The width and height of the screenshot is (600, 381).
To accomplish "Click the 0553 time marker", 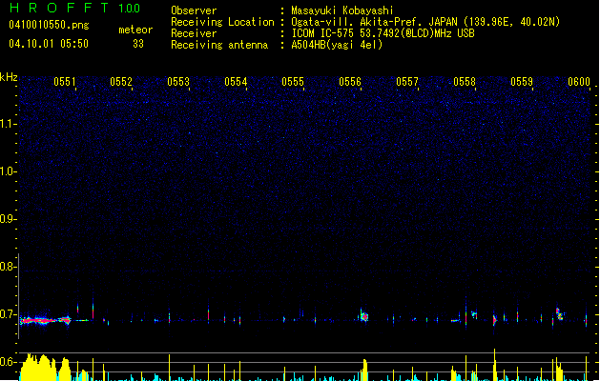I will pyautogui.click(x=178, y=82).
